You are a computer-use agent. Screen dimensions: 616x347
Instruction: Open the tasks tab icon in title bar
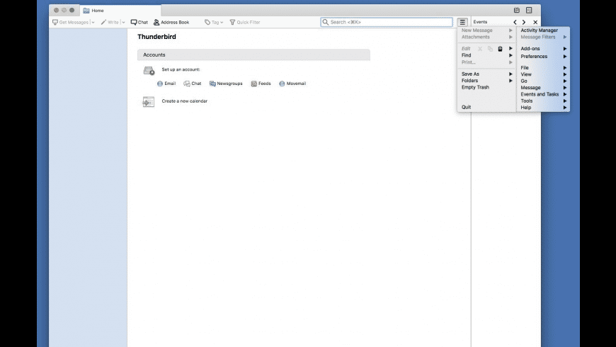pos(529,10)
